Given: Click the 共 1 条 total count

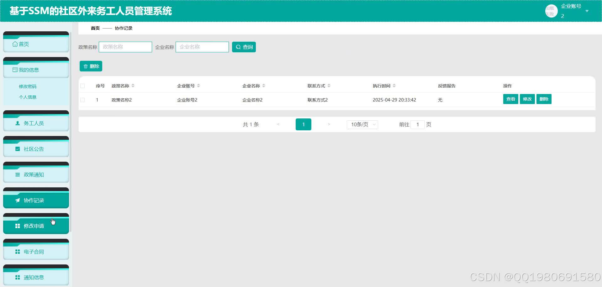Looking at the screenshot, I should coord(251,124).
